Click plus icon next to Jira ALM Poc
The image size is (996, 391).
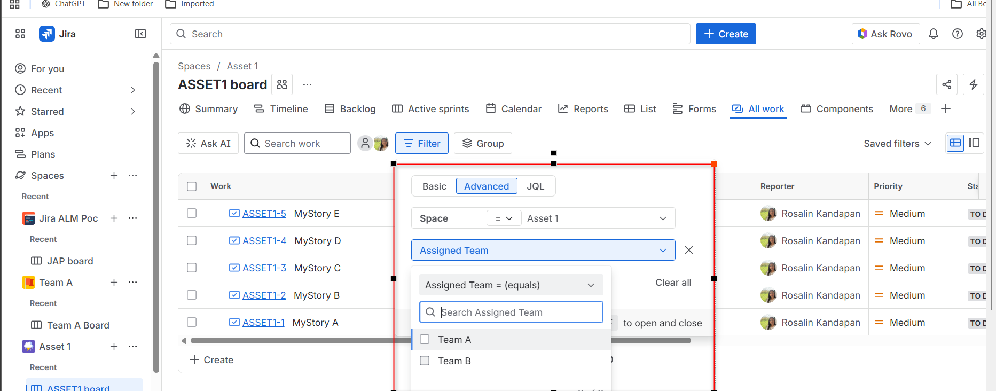(x=114, y=218)
